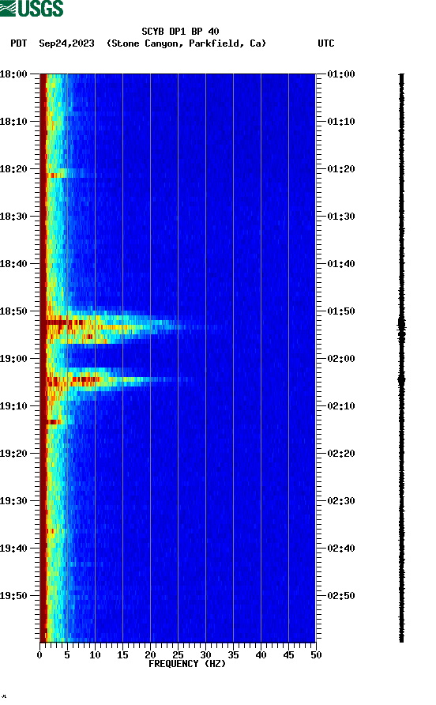This screenshot has height=705, width=436.
Task: Click the 01:20 UTC time label
Action: click(x=341, y=169)
